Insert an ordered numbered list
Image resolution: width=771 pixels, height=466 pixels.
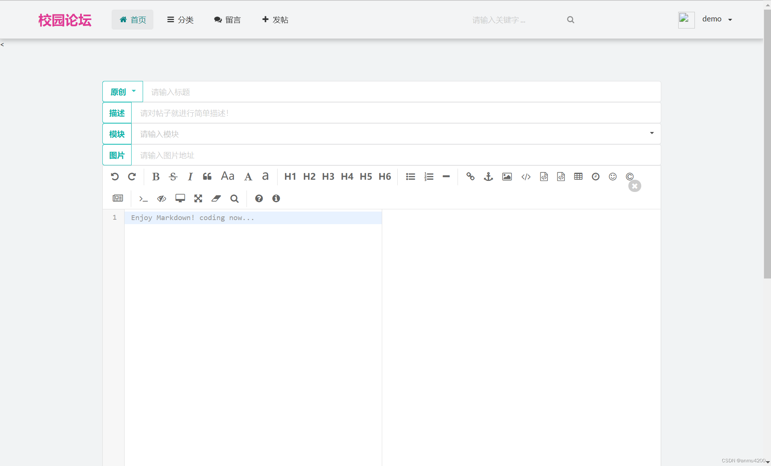click(x=429, y=176)
